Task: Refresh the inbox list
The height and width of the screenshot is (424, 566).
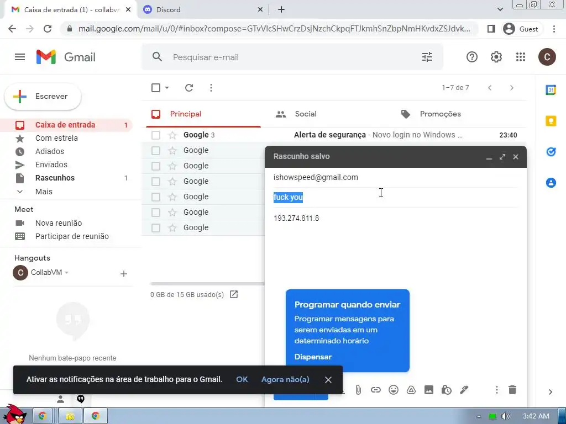Action: (189, 88)
